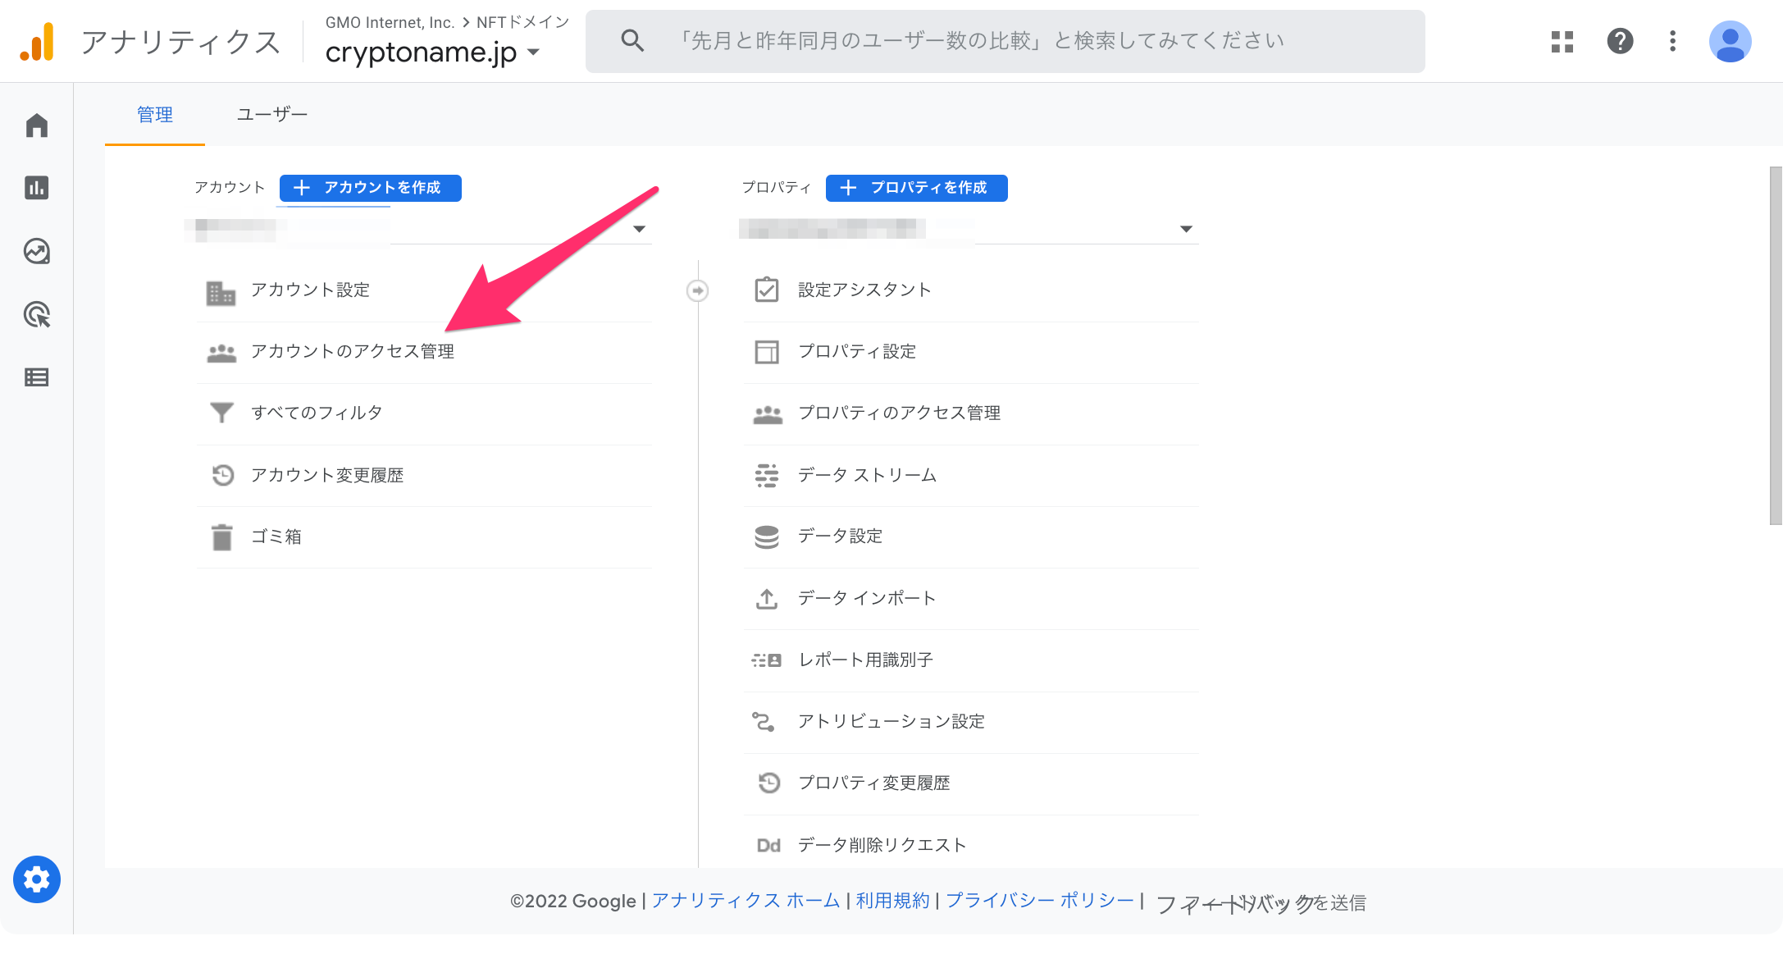Viewport: 1783px width, 968px height.
Task: Switch to the ユーザー tab
Action: pyautogui.click(x=271, y=114)
